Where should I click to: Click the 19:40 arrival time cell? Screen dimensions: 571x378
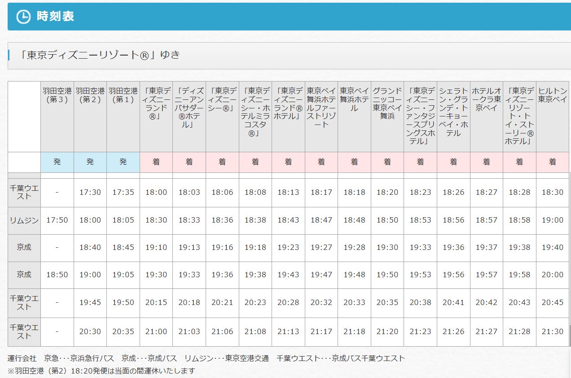553,248
